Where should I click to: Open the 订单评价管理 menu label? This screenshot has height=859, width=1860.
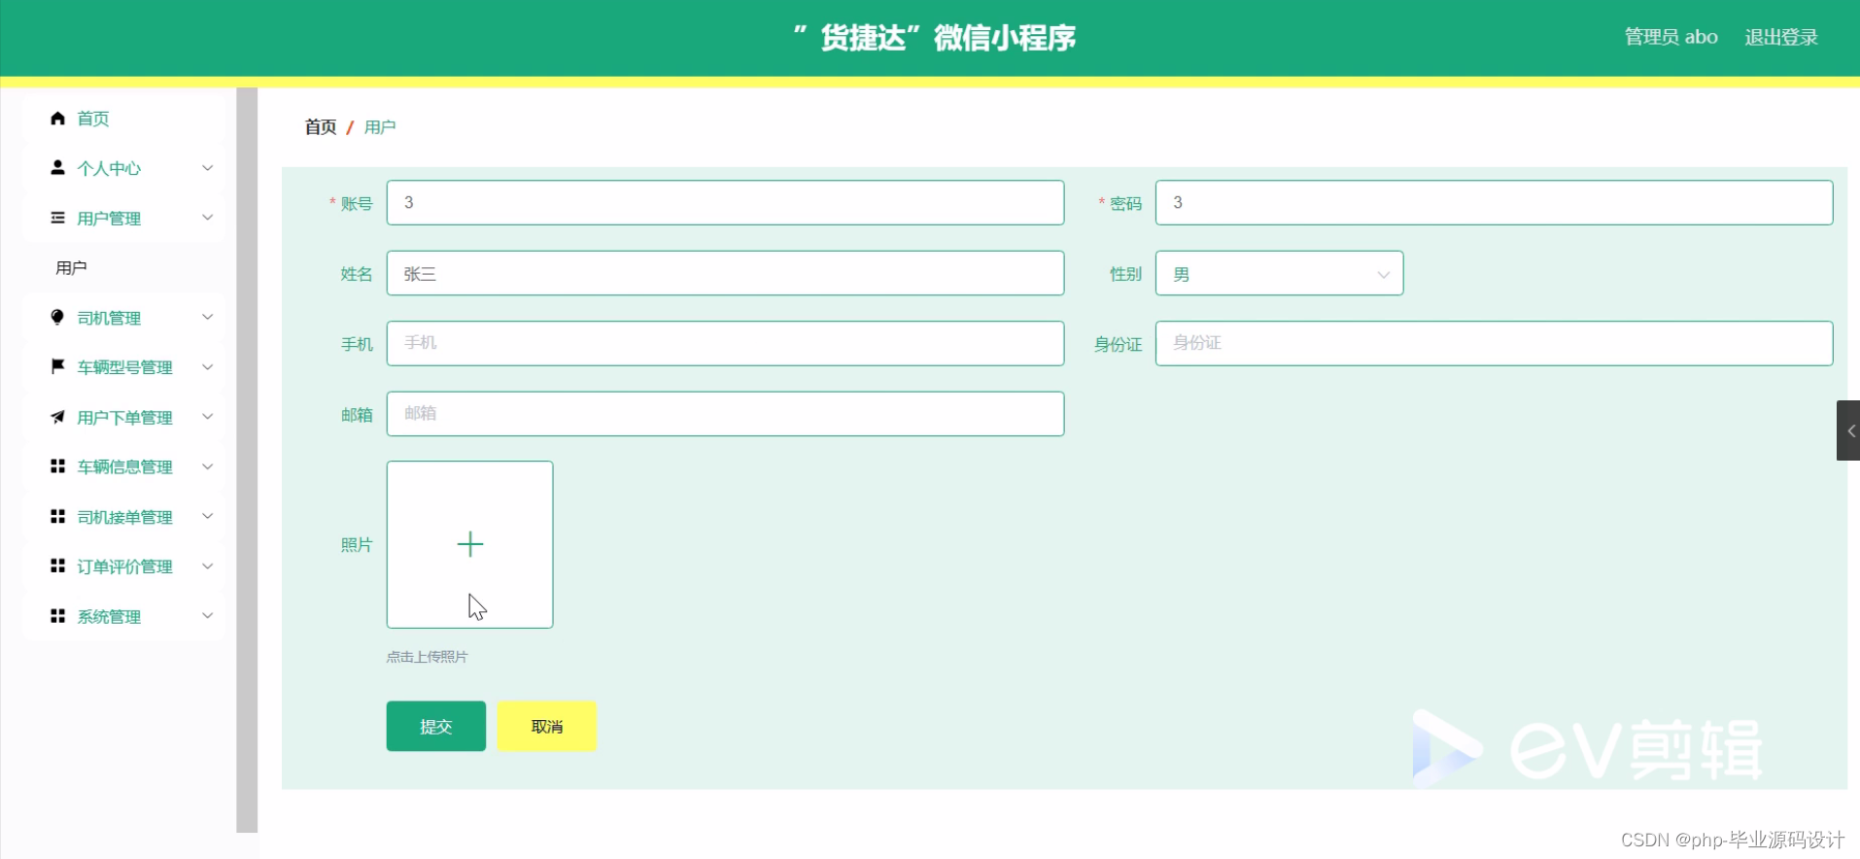[124, 567]
